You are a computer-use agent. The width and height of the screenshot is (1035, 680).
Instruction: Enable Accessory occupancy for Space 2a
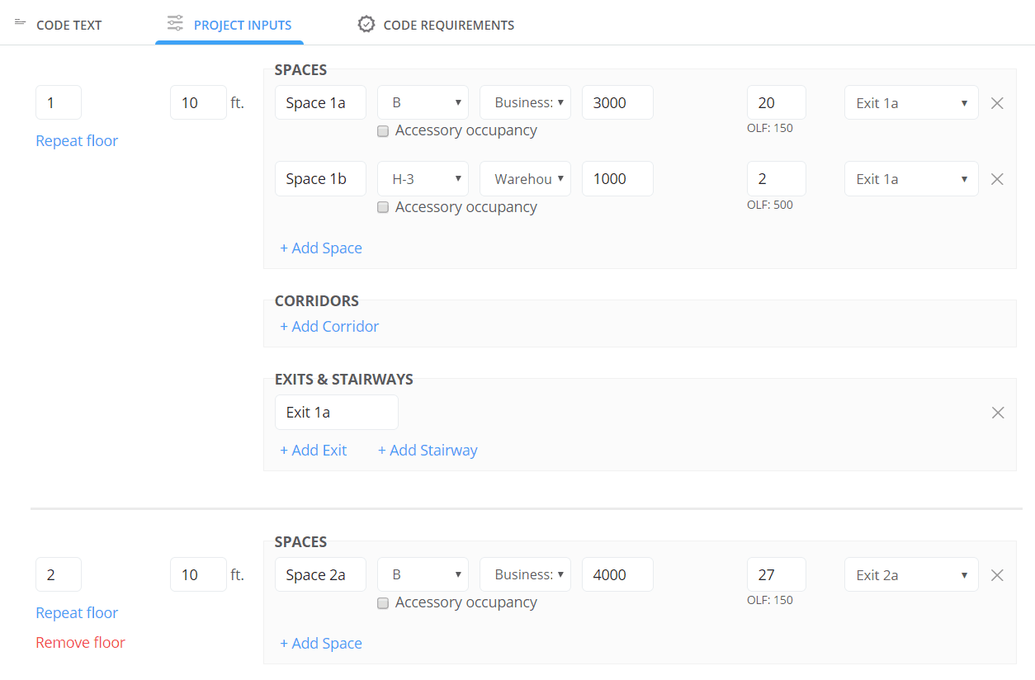pos(382,603)
